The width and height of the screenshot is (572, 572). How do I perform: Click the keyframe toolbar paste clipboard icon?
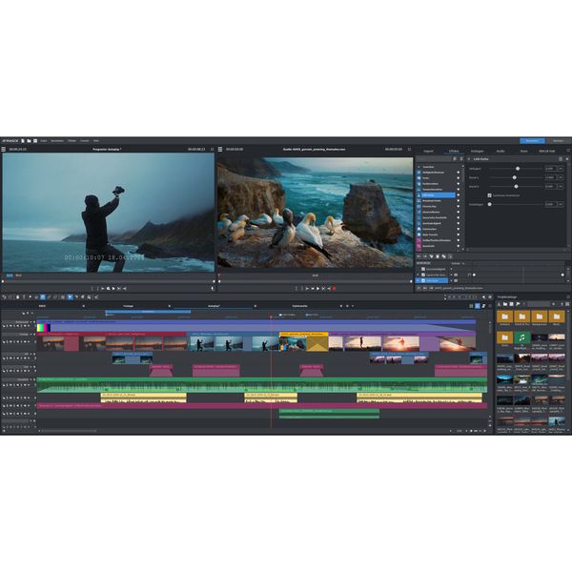click(438, 256)
